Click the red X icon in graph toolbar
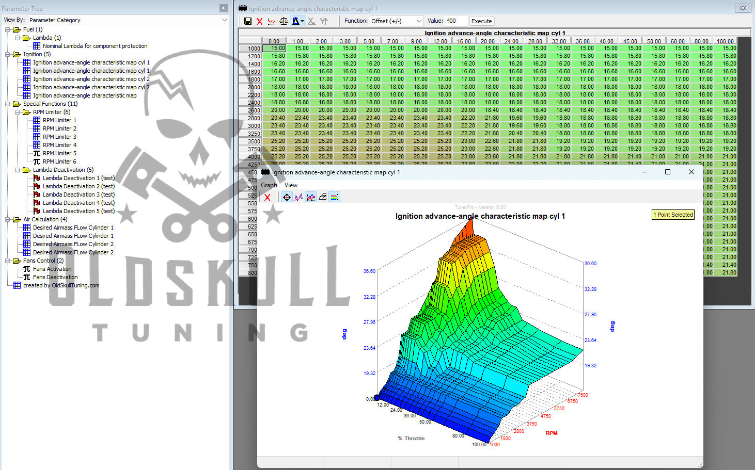Viewport: 755px width, 470px height. point(267,197)
